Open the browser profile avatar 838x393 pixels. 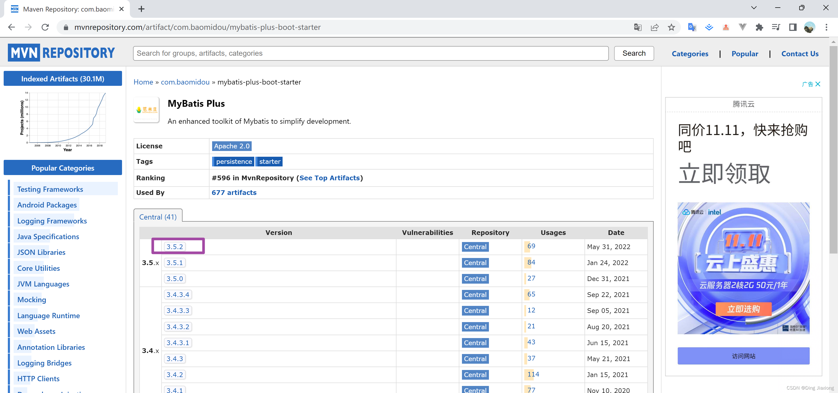pos(809,27)
